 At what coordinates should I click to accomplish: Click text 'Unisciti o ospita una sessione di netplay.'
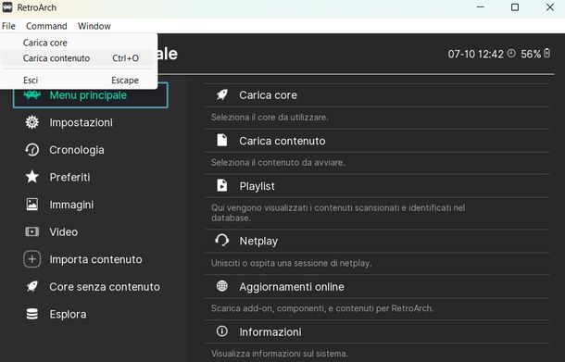click(x=291, y=263)
